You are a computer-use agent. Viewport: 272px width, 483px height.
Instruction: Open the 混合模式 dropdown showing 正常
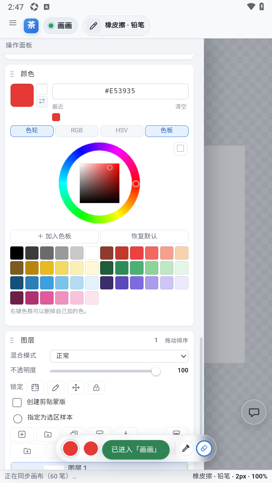pos(119,356)
